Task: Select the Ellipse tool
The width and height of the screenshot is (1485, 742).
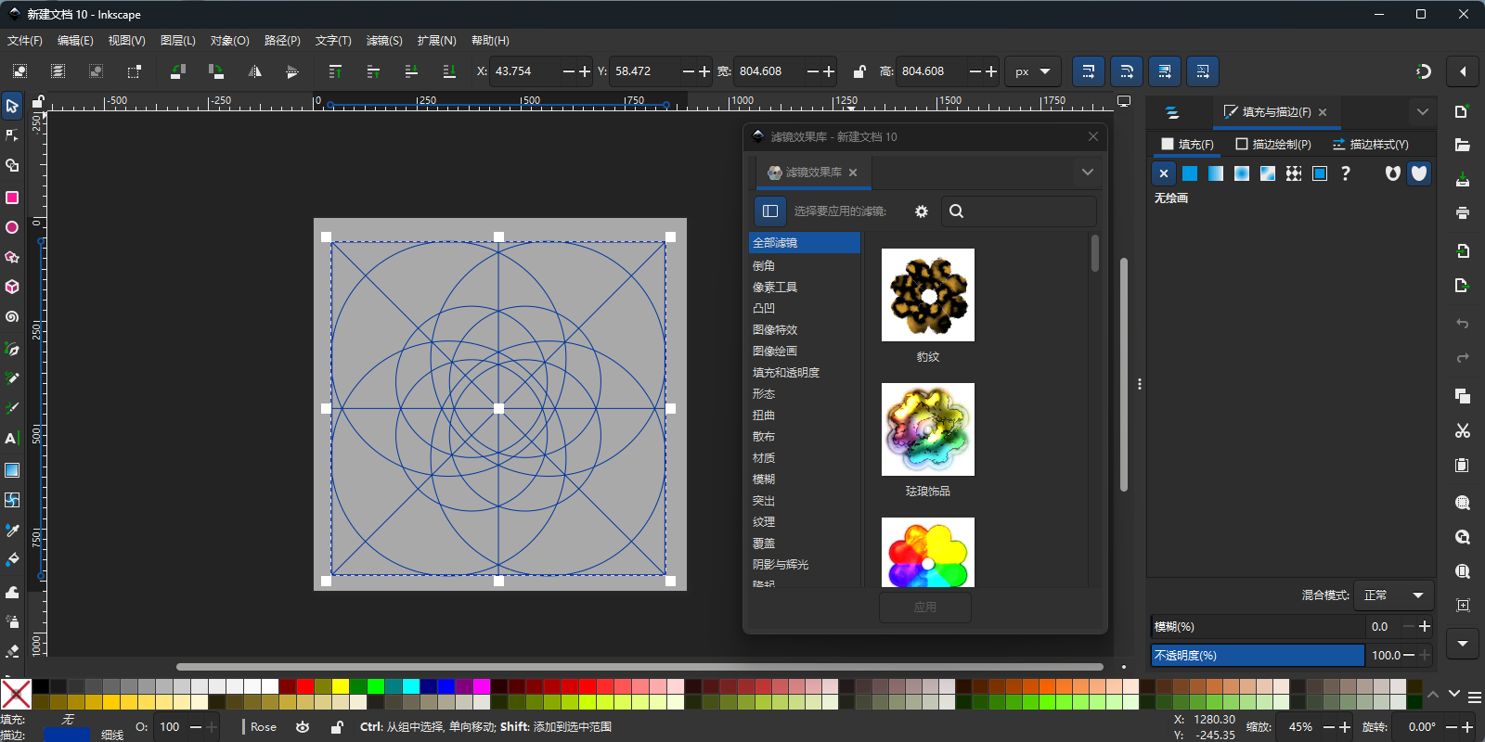Action: pos(12,227)
